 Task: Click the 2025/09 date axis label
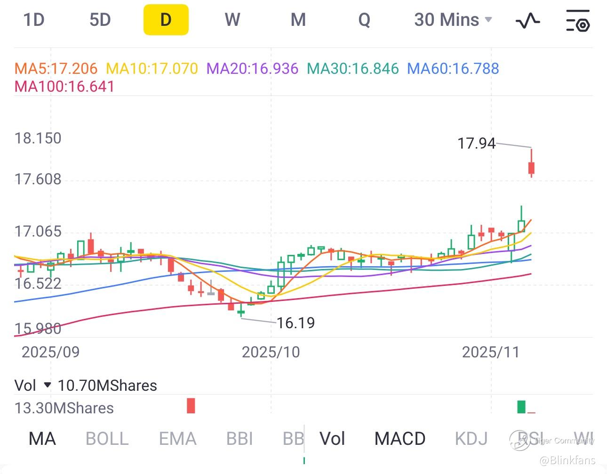51,352
